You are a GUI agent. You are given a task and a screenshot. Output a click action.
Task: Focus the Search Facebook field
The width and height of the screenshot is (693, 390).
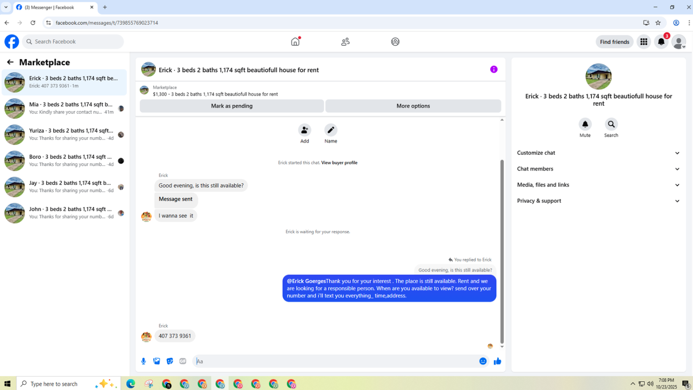(73, 42)
